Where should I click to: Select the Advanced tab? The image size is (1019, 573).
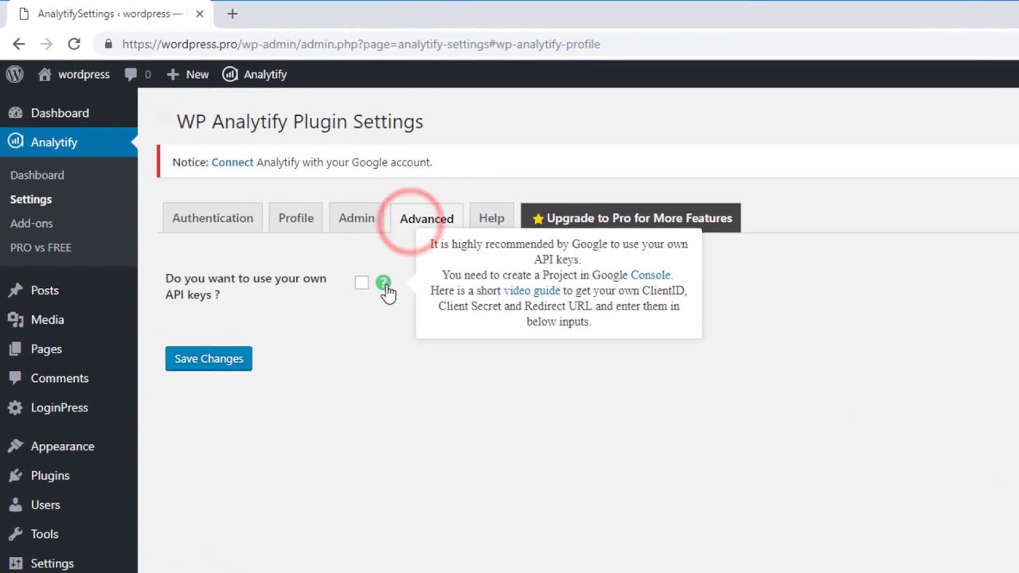click(x=427, y=219)
